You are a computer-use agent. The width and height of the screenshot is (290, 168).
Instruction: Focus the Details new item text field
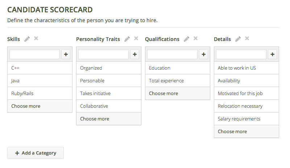[241, 54]
